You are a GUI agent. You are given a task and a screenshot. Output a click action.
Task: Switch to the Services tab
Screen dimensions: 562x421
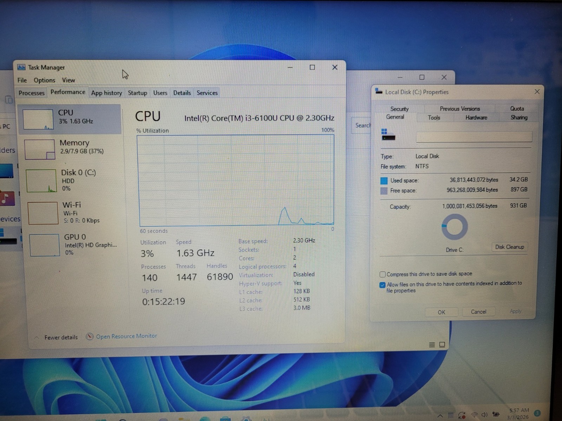tap(207, 93)
